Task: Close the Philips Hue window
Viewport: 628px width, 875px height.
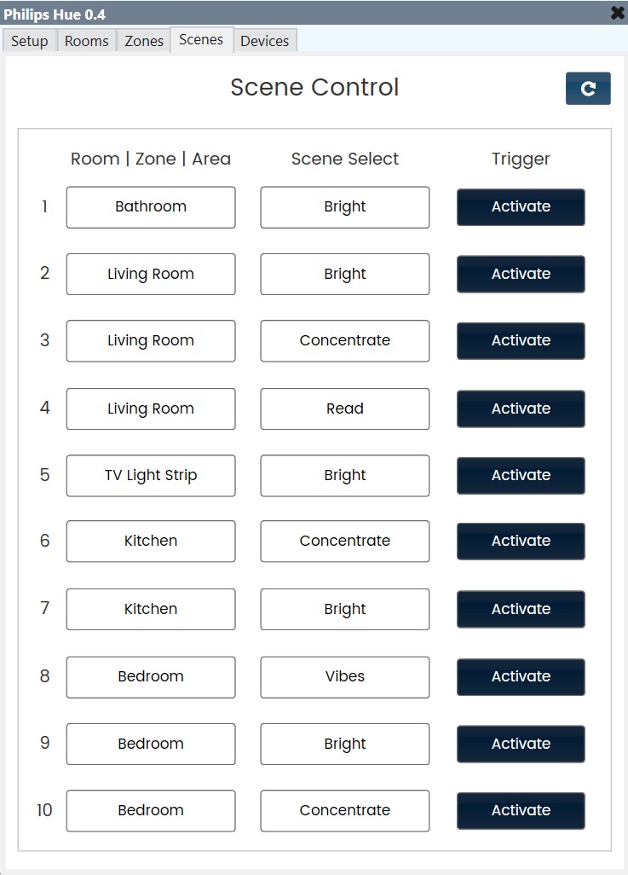Action: point(616,12)
